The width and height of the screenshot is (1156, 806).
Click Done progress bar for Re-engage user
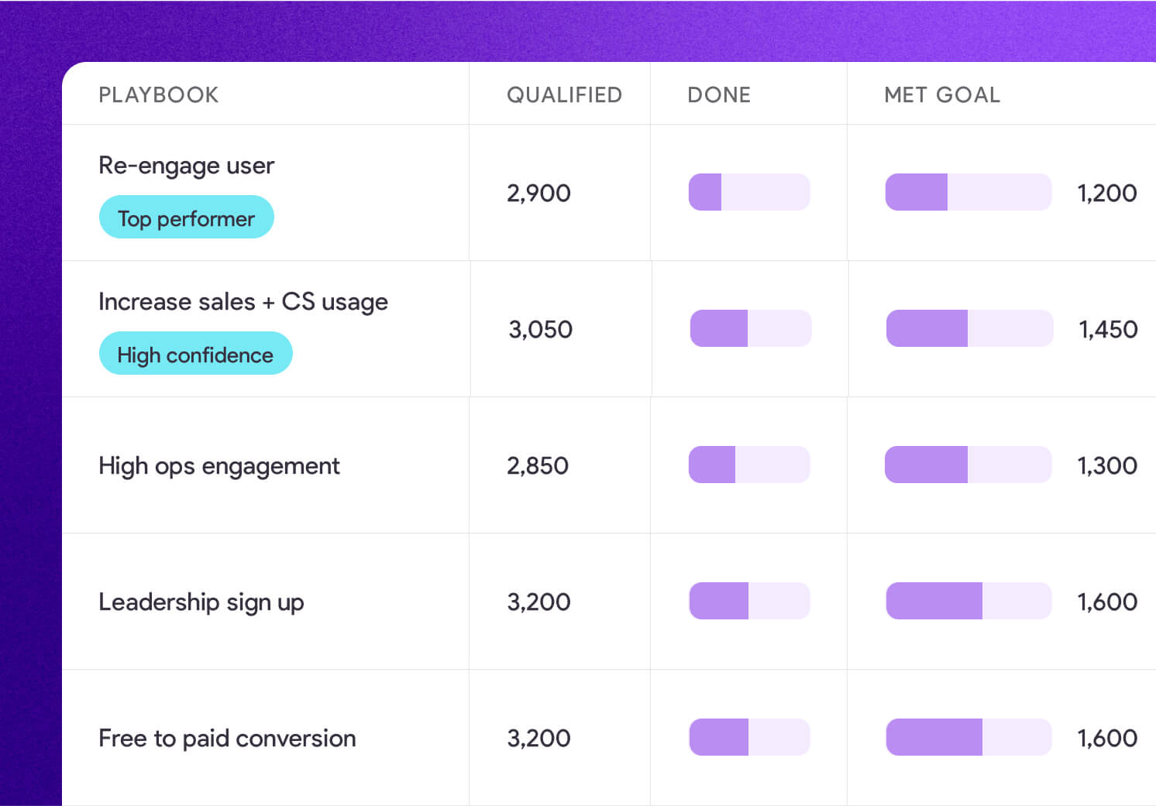(749, 192)
